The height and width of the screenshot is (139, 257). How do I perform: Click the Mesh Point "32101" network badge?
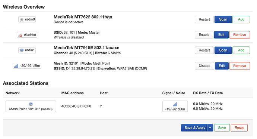coord(31,106)
